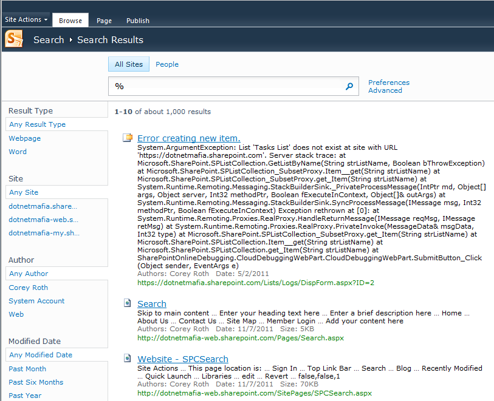Open the Site Actions dropdown menu
Image resolution: width=494 pixels, height=401 pixels.
[x=26, y=19]
